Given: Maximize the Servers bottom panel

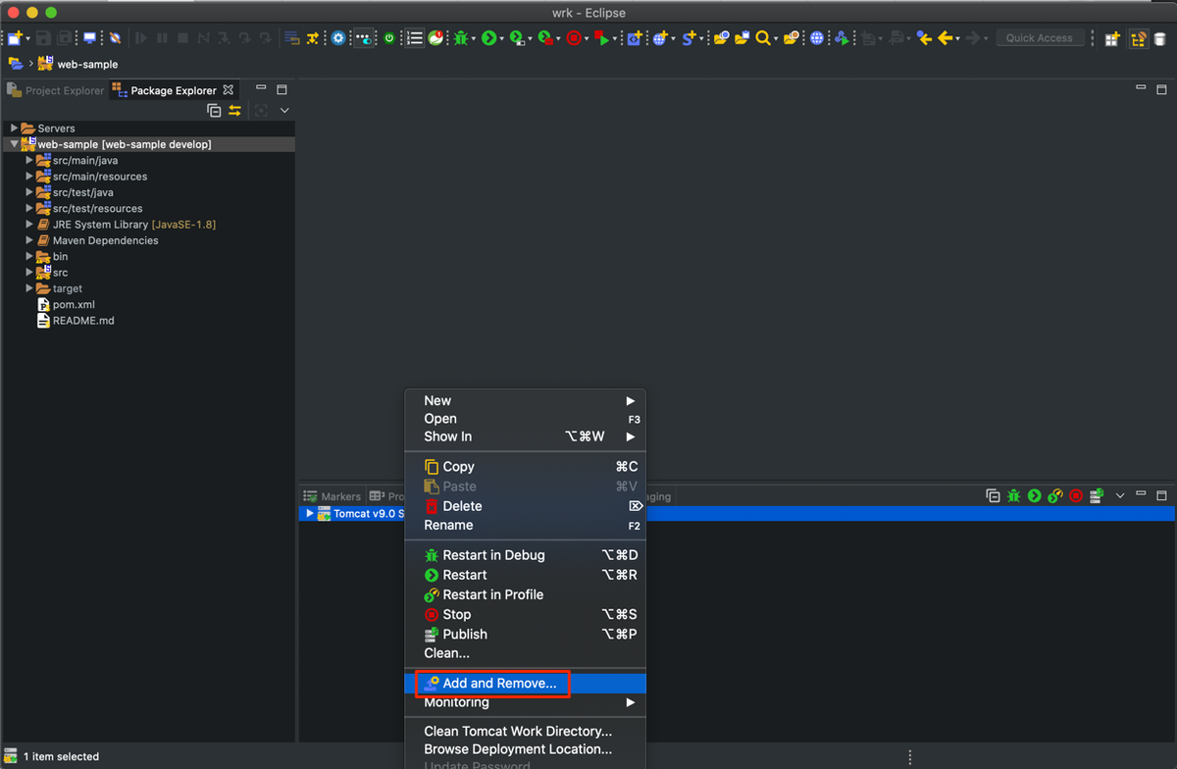Looking at the screenshot, I should 1161,495.
